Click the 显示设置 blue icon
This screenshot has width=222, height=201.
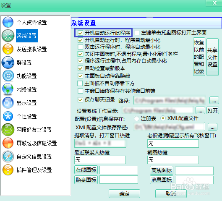pos(8,103)
